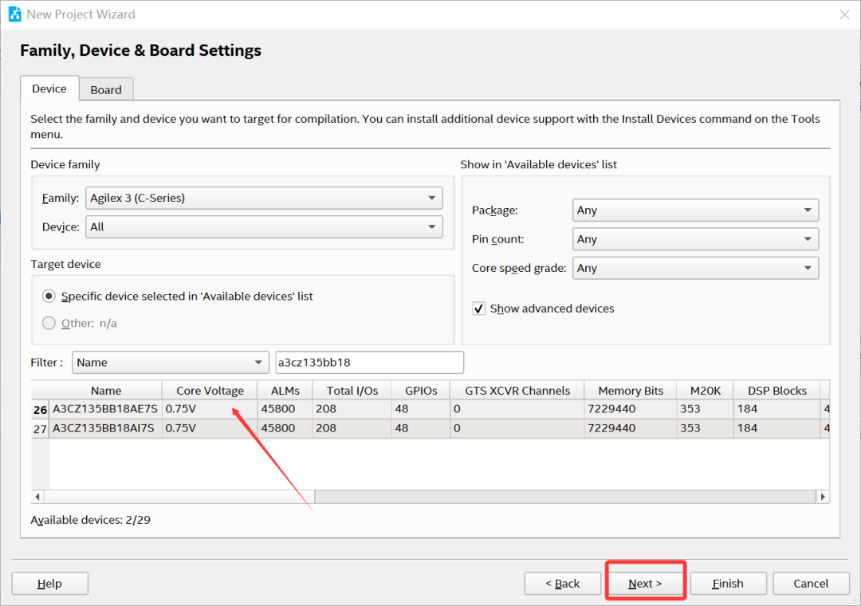Image resolution: width=861 pixels, height=606 pixels.
Task: Expand the Pin count dropdown
Action: pos(695,239)
